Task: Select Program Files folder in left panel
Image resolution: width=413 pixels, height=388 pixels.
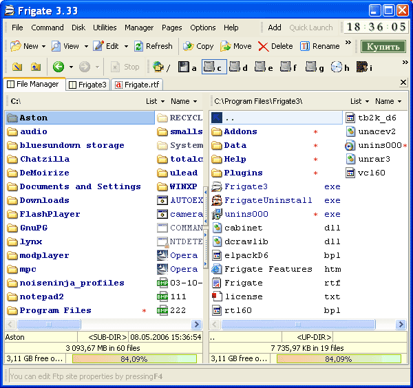Action: click(x=79, y=310)
